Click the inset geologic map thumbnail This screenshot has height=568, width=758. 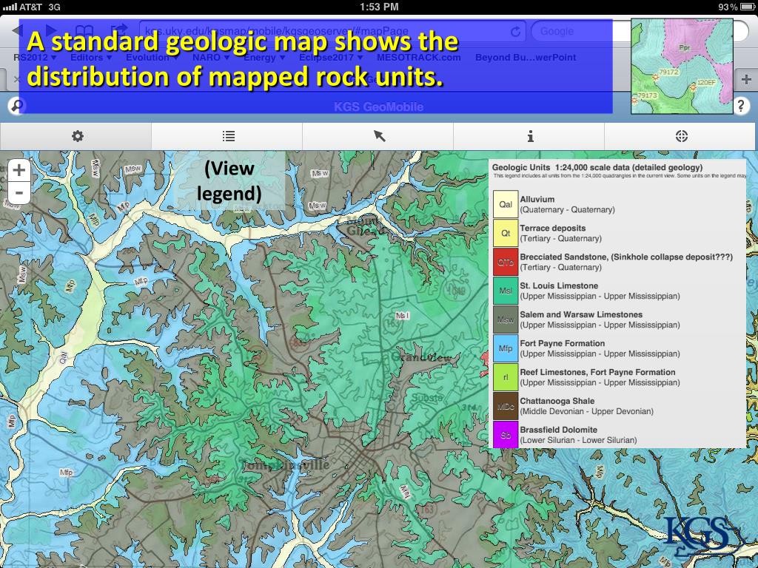682,66
